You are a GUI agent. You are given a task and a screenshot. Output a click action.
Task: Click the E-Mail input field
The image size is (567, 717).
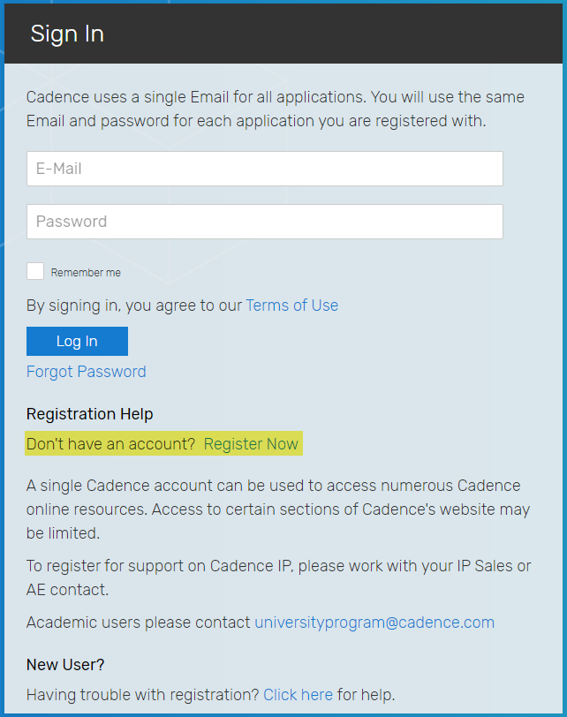pyautogui.click(x=264, y=169)
